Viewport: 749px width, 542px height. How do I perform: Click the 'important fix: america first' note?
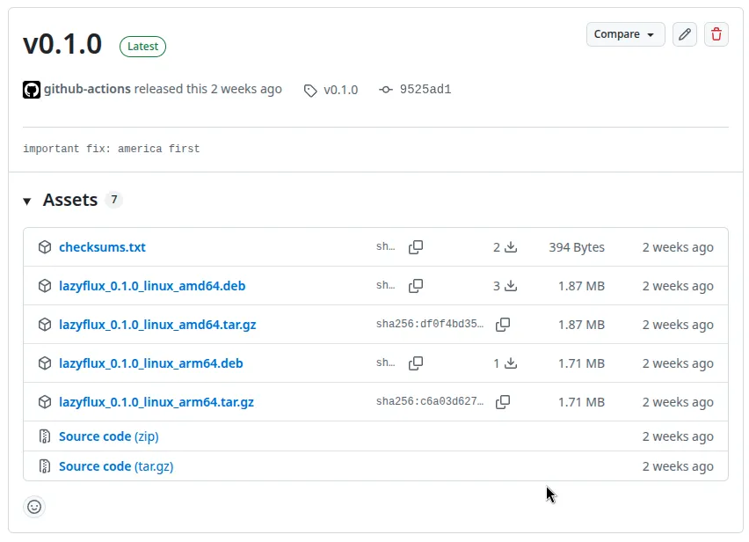click(112, 149)
